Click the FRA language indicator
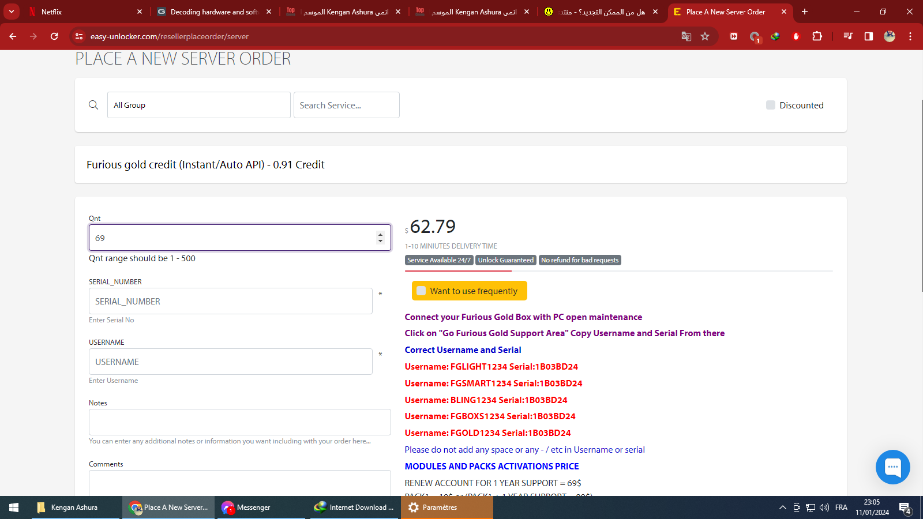Screen dimensions: 923x519 pyautogui.click(x=841, y=507)
